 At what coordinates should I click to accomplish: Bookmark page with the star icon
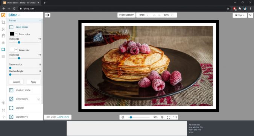pyautogui.click(x=228, y=9)
